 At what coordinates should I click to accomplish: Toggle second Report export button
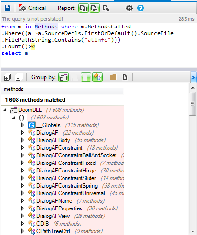[95, 8]
